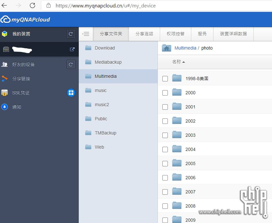Check the box for folder 2007
The width and height of the screenshot is (272, 223).
pyautogui.click(x=165, y=192)
